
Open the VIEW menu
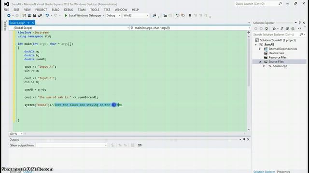click(x=28, y=10)
